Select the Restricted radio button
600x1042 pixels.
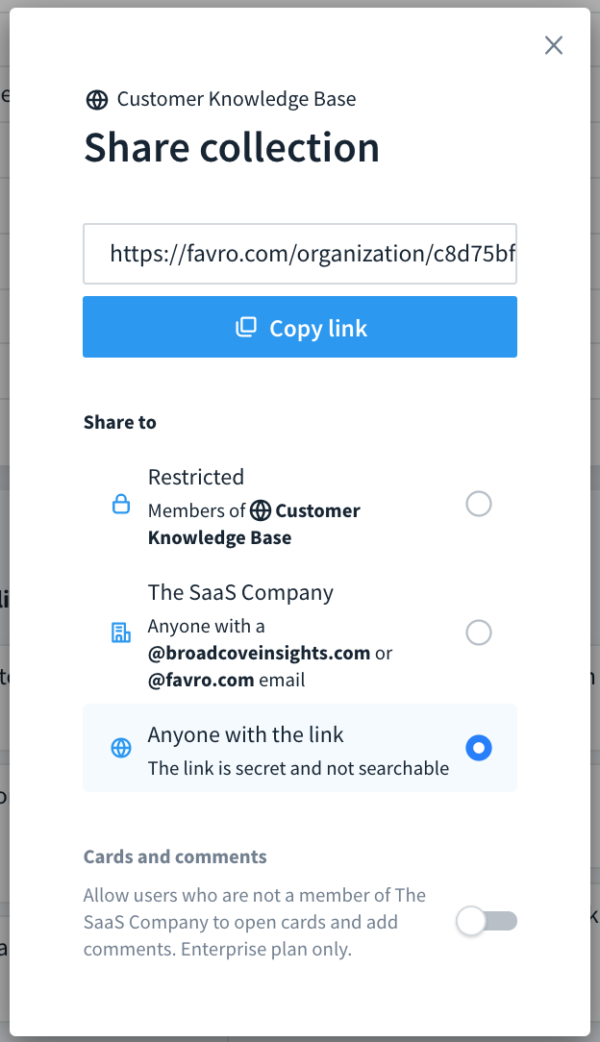coord(479,504)
